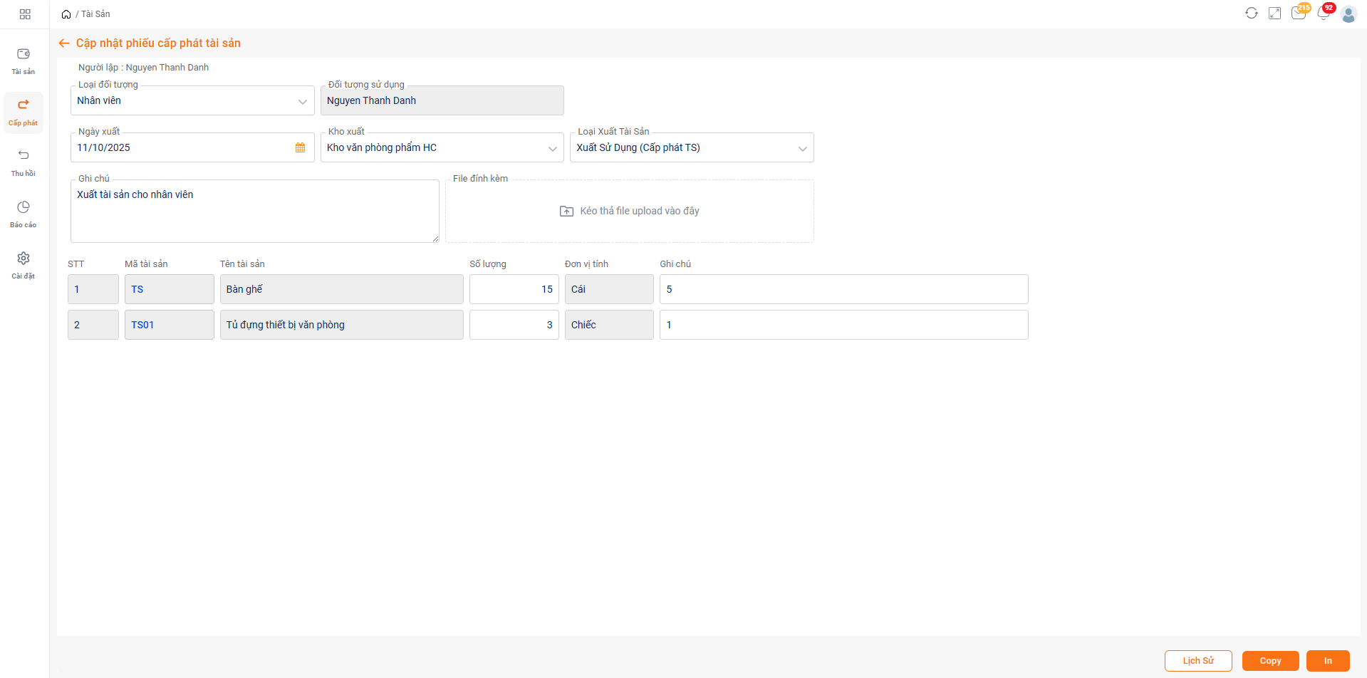This screenshot has height=678, width=1367.
Task: Click the refresh icon in header
Action: (1251, 14)
